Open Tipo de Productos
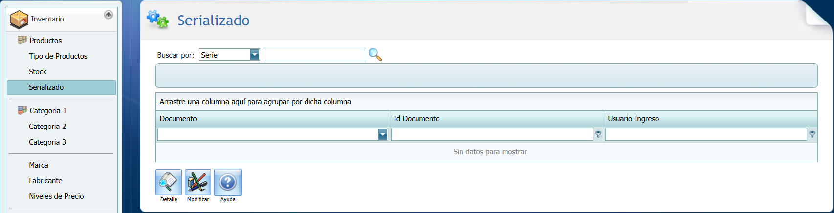This screenshot has height=213, width=834. [x=58, y=56]
